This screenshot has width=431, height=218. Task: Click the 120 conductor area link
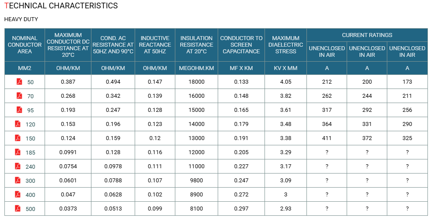pyautogui.click(x=30, y=125)
